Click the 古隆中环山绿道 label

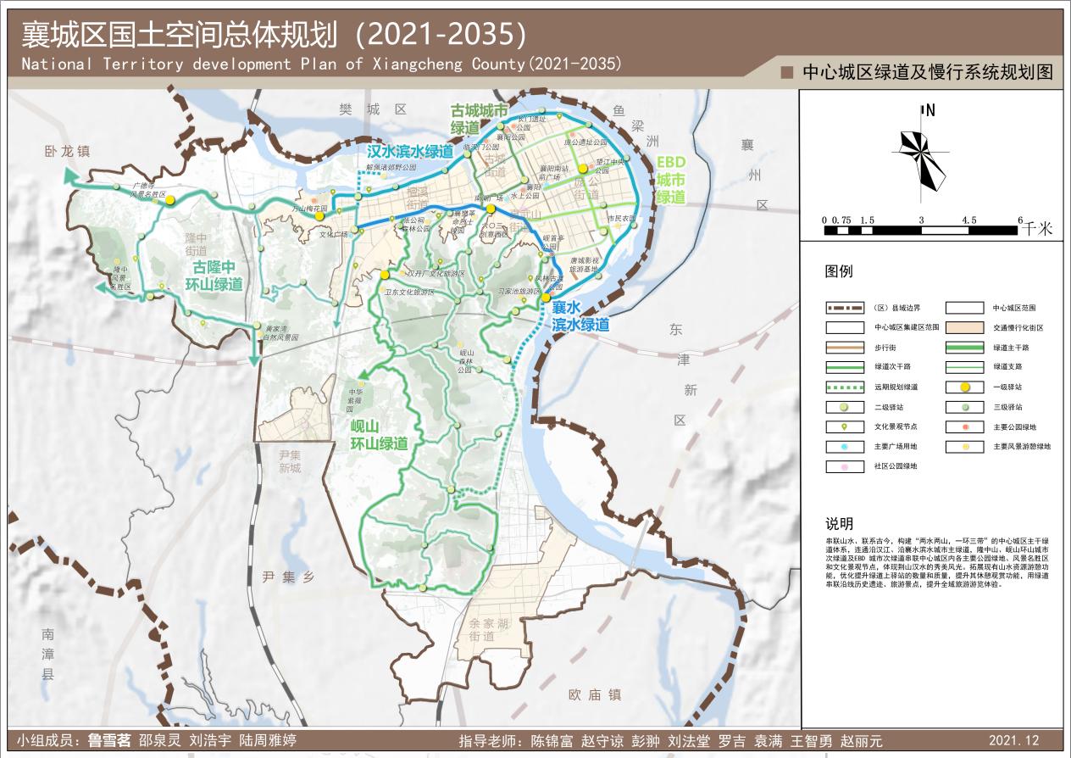[214, 276]
